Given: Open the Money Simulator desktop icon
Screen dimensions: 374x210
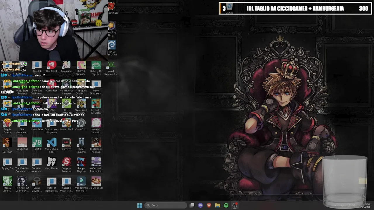Looking at the screenshot, I should tap(7, 185).
